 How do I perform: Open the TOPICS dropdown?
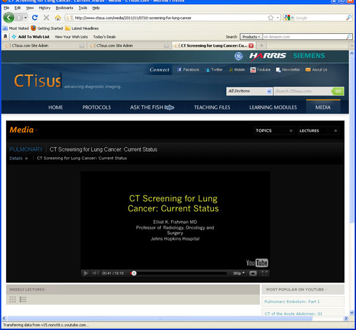(274, 131)
